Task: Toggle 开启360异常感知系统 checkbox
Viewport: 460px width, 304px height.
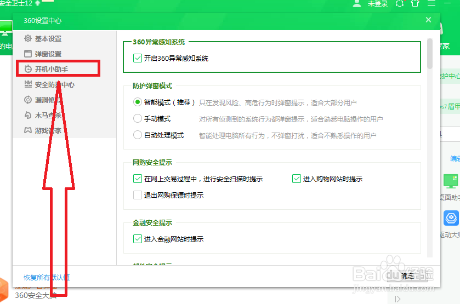Action: click(137, 58)
